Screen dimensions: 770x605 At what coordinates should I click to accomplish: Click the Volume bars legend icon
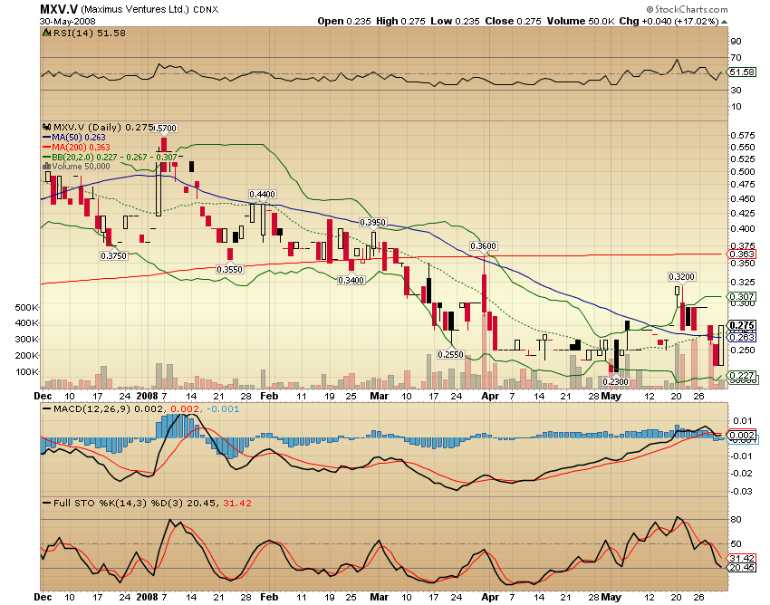coord(47,166)
